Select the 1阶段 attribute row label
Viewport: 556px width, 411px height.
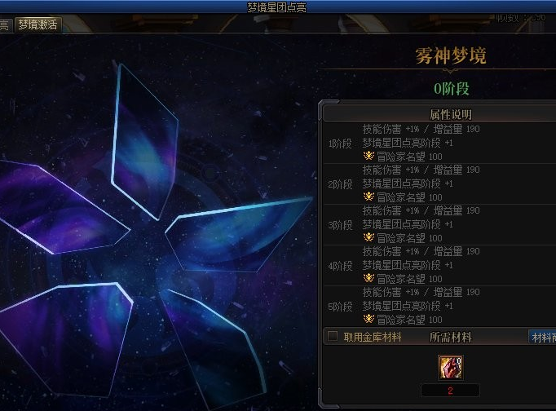tap(340, 144)
